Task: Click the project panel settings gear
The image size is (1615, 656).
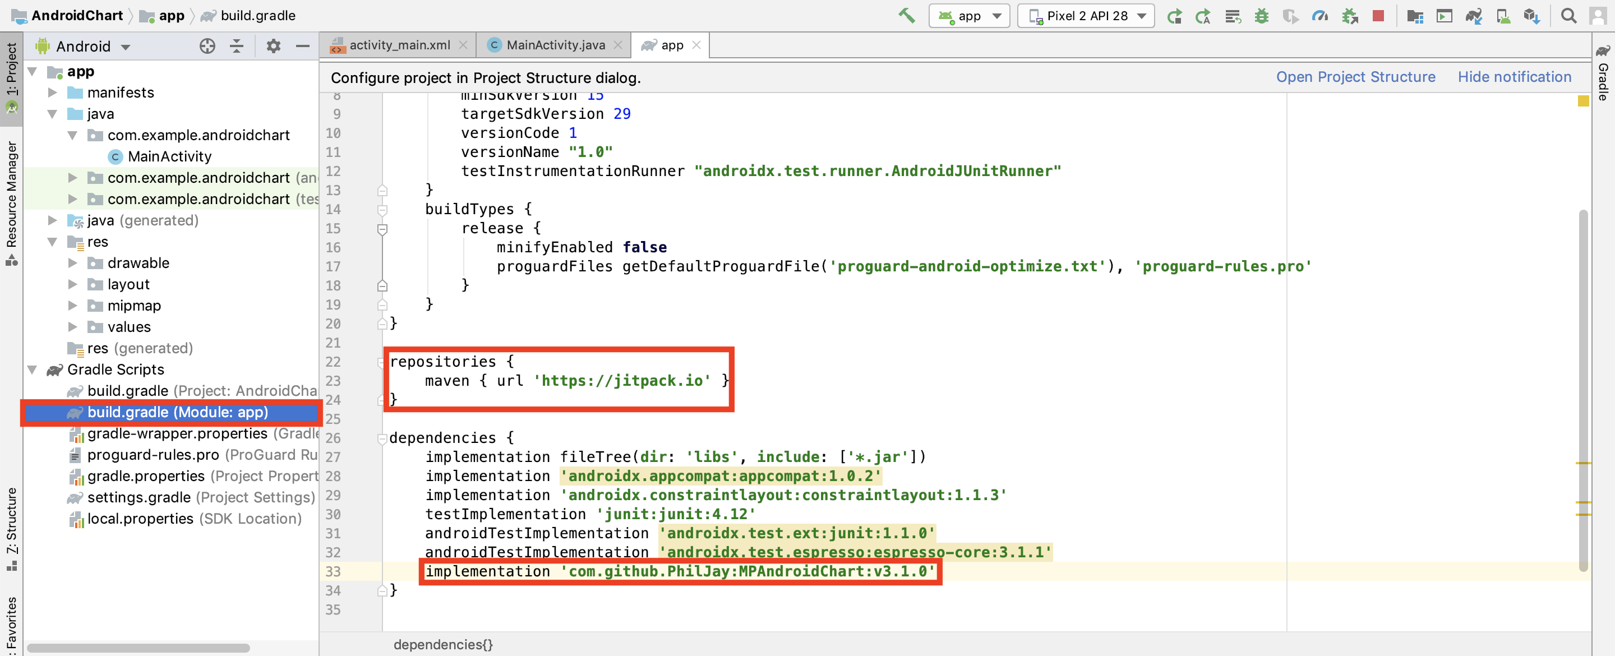Action: [273, 46]
